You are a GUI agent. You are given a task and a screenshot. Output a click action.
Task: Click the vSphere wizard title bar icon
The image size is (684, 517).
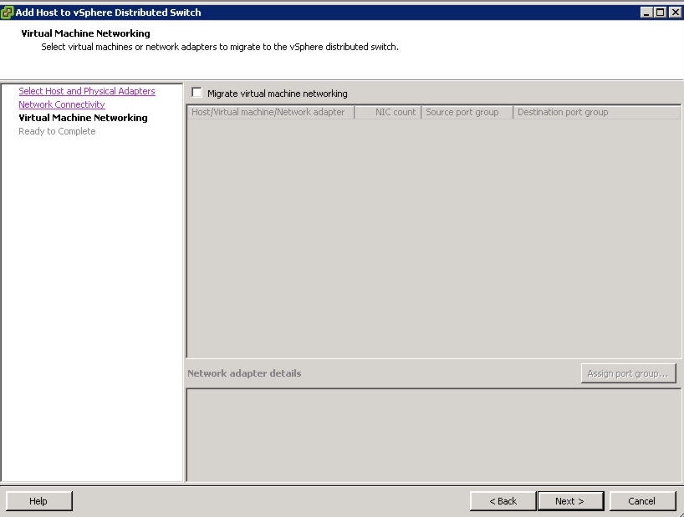tap(8, 13)
